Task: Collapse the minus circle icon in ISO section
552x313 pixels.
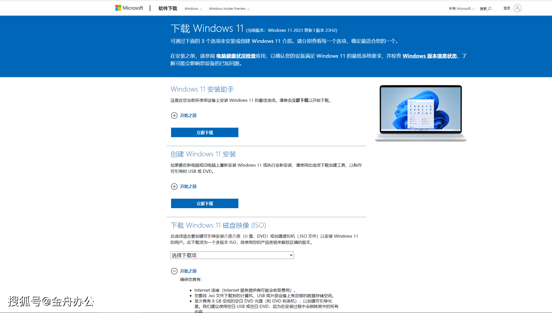Action: pyautogui.click(x=174, y=271)
